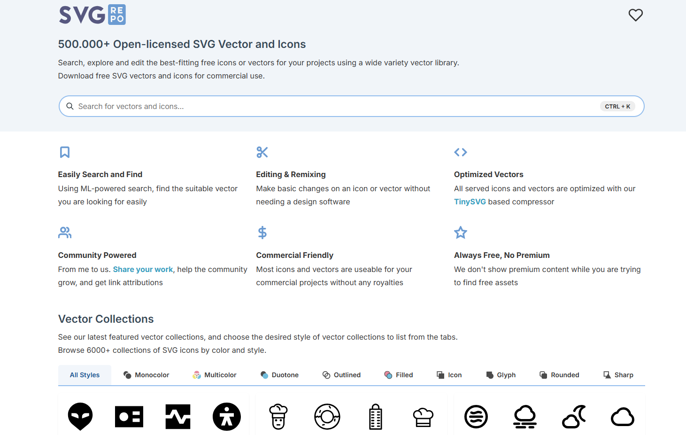686x435 pixels.
Task: Click the star icon above Always Free, No Premium
Action: (460, 233)
